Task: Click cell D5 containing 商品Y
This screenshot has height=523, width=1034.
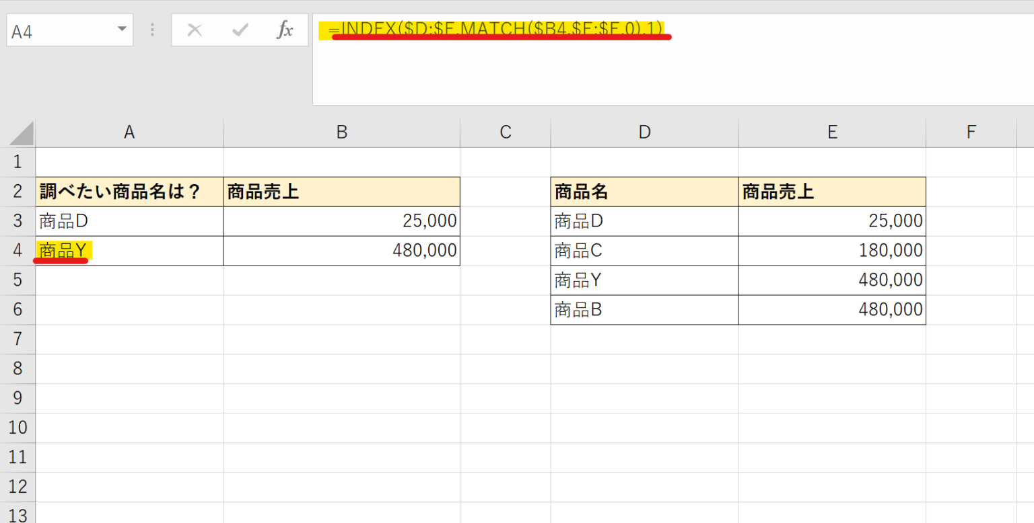Action: [644, 280]
